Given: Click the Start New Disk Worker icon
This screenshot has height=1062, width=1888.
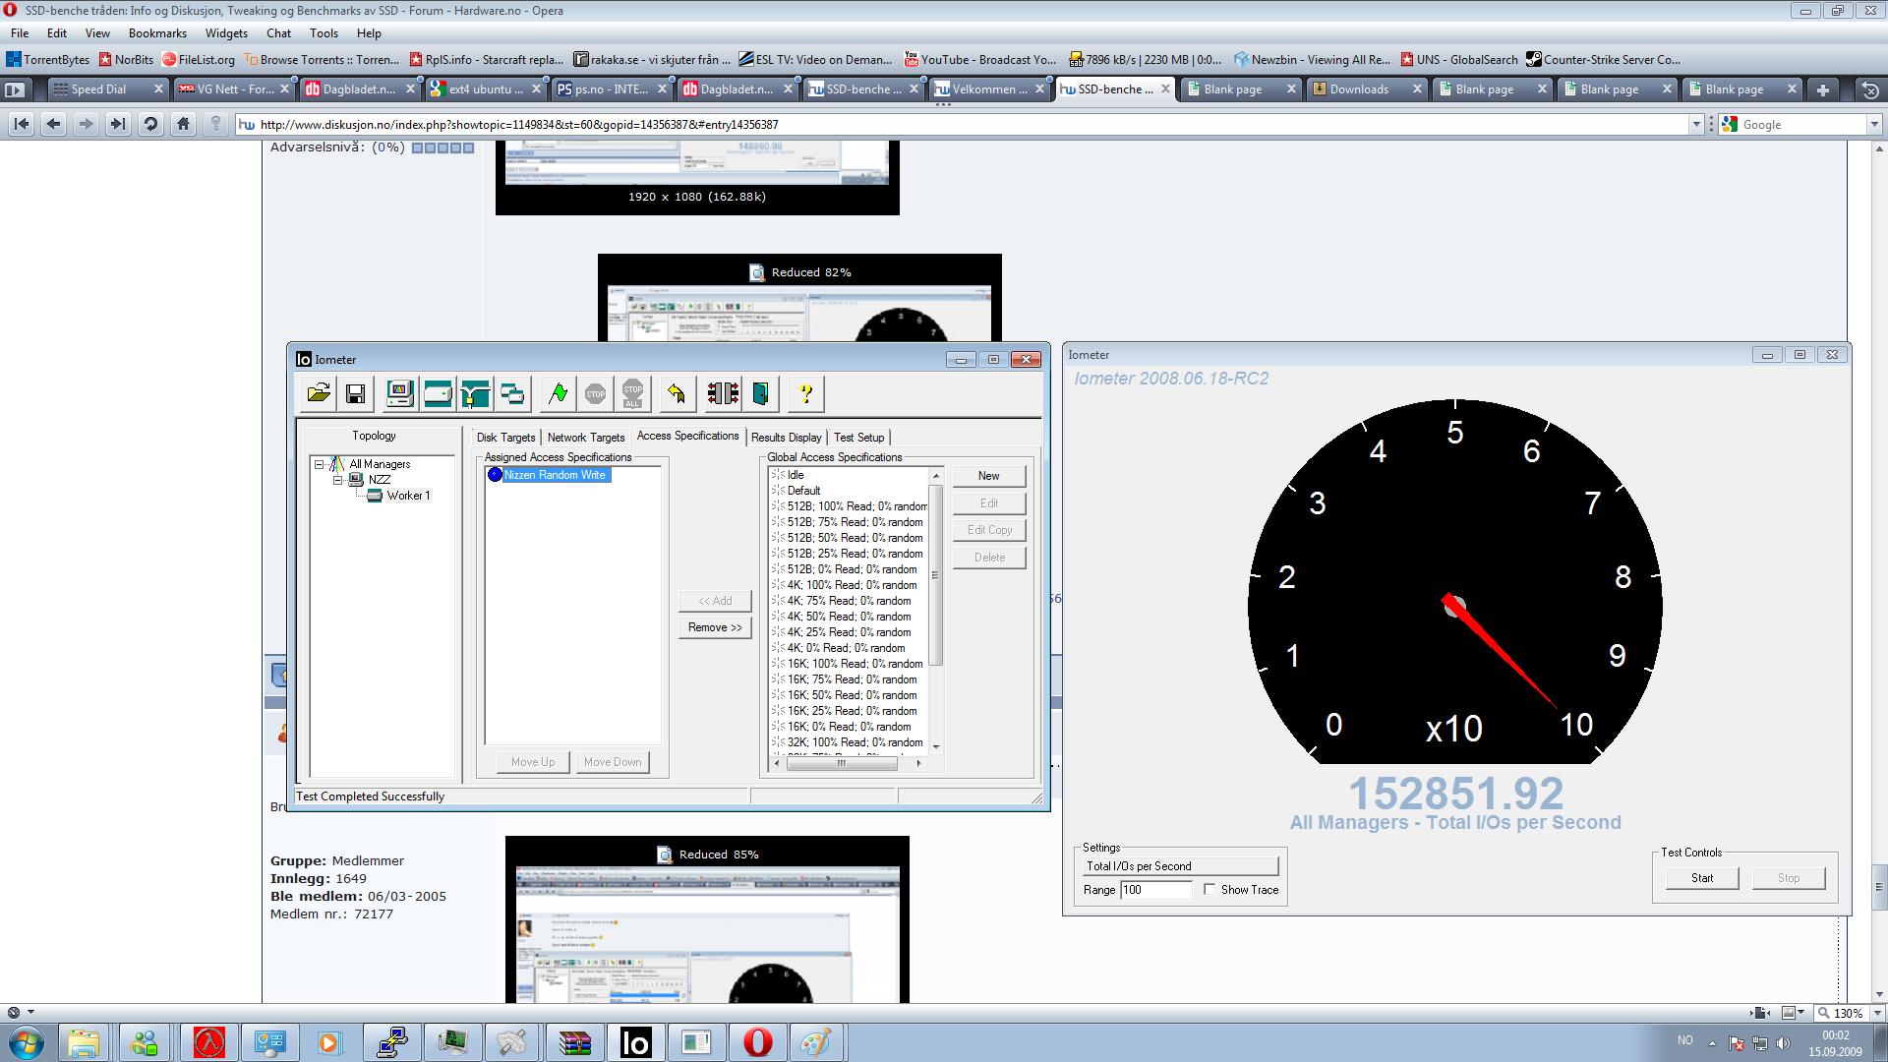Looking at the screenshot, I should (x=438, y=394).
